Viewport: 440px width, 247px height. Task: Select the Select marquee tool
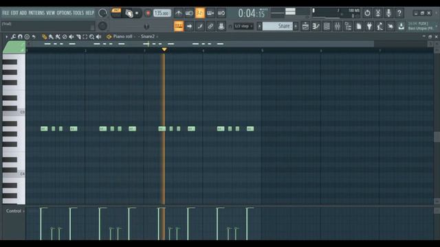[x=85, y=36]
